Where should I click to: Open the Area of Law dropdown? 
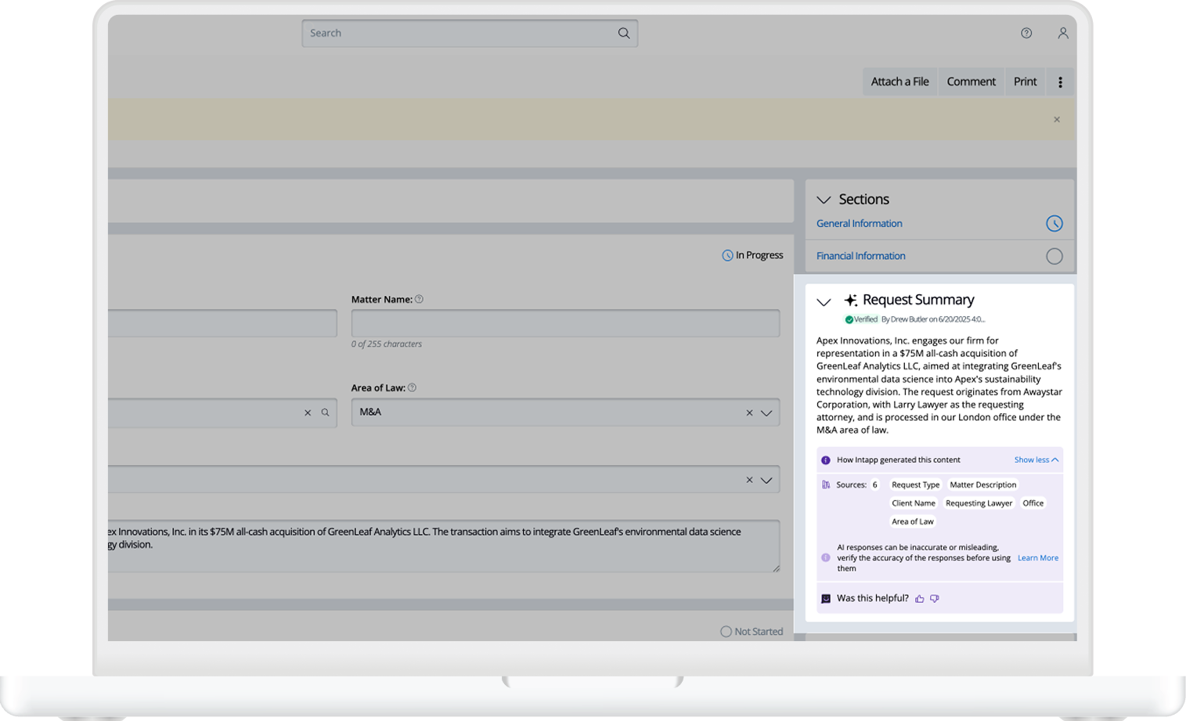click(x=766, y=413)
